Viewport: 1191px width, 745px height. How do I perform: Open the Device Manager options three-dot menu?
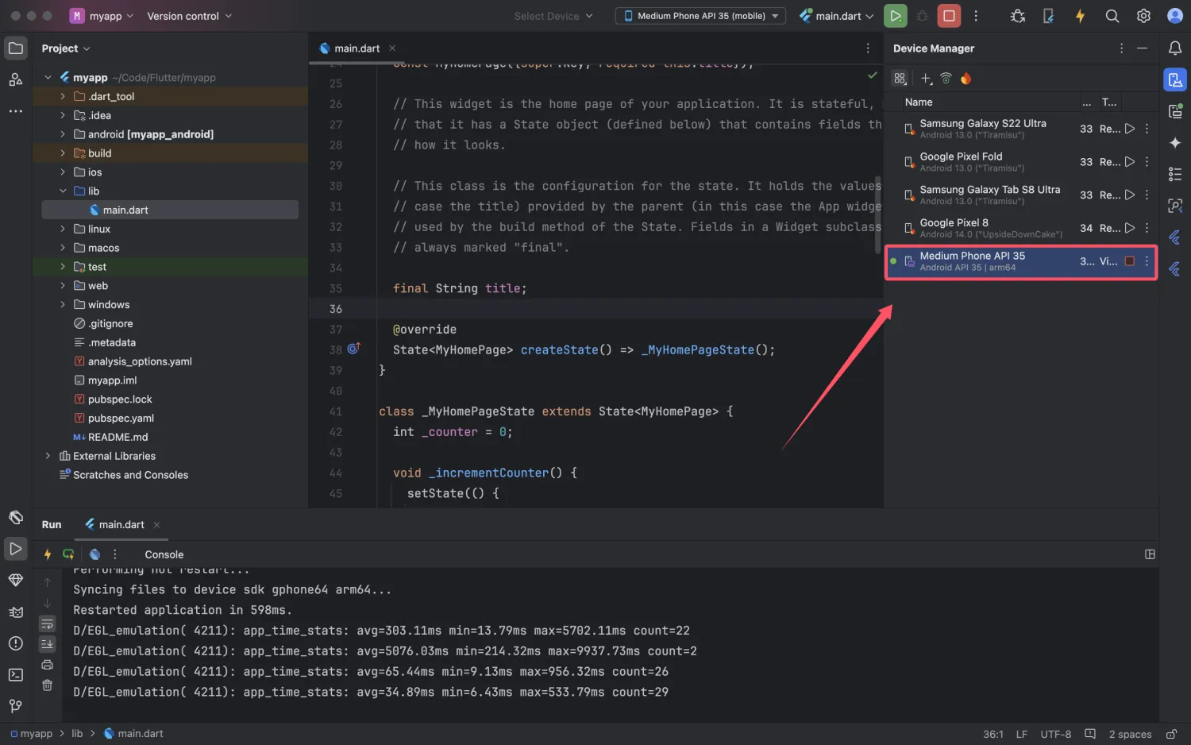[1121, 48]
